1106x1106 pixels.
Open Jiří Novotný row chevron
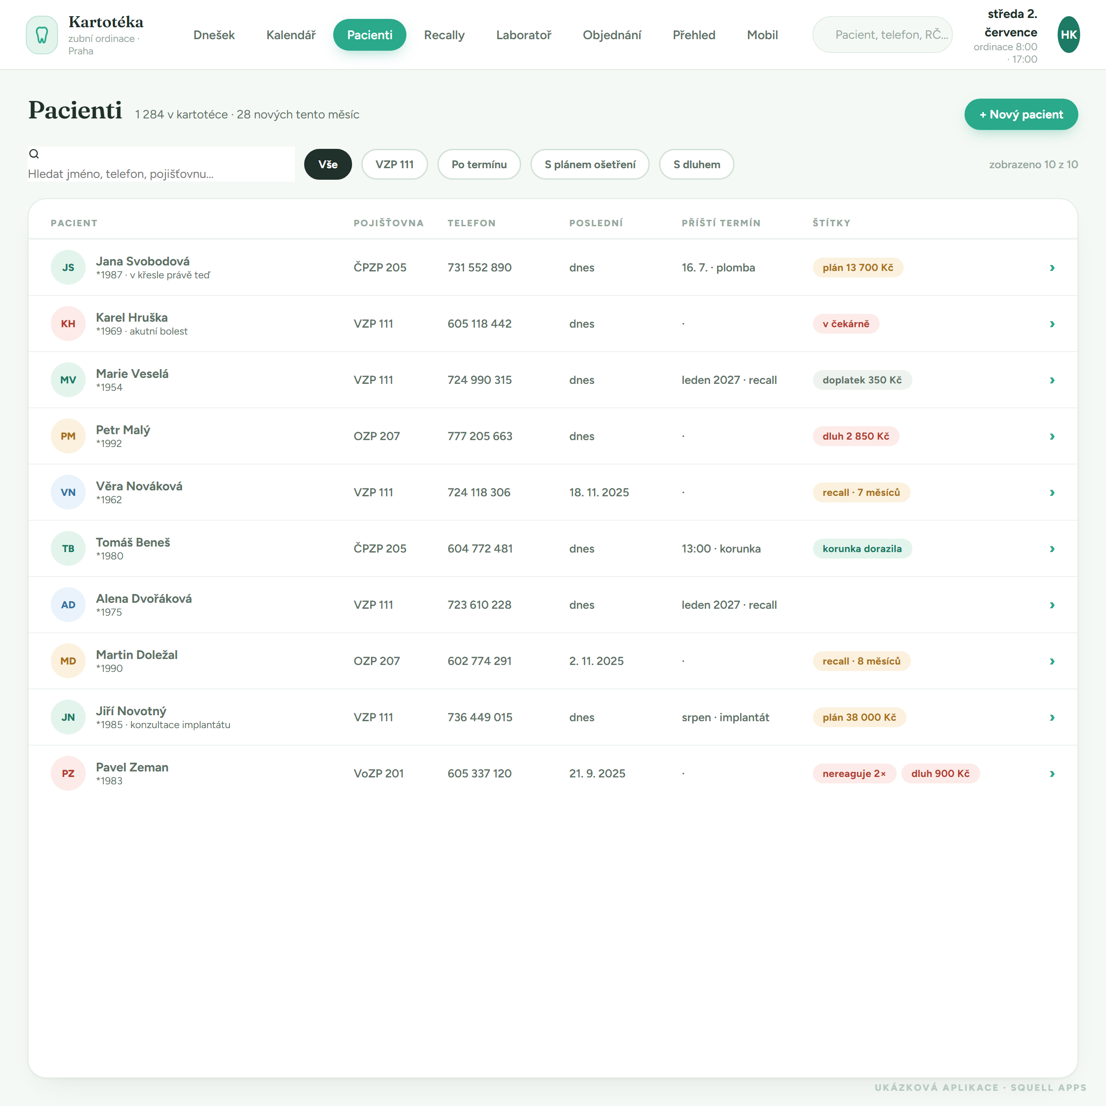1052,718
